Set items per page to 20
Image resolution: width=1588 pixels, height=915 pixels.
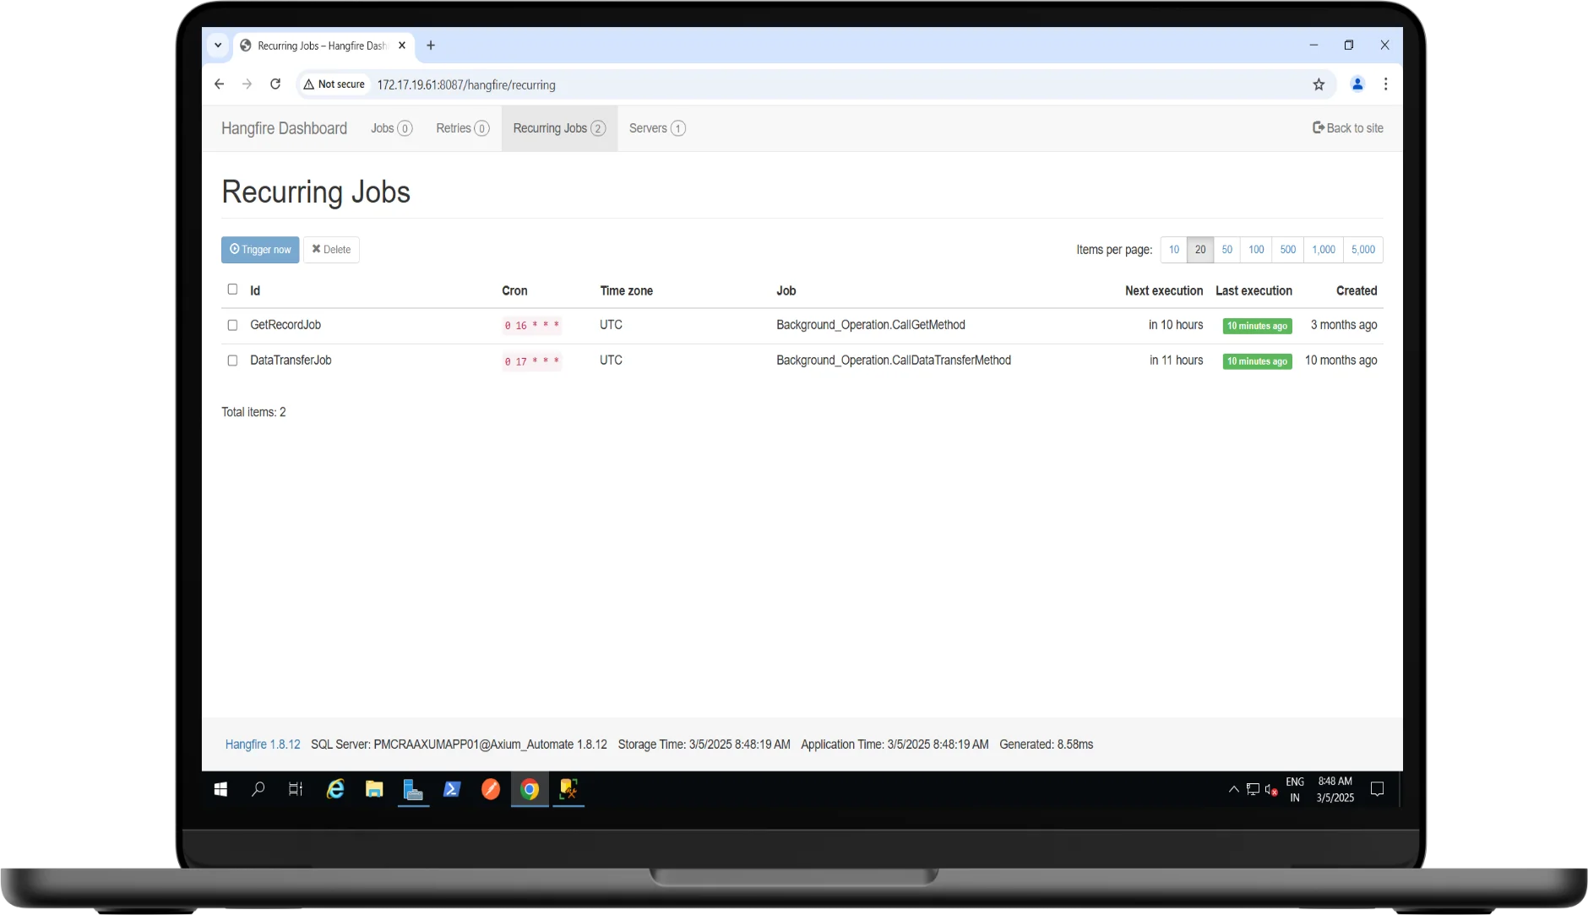[1200, 250]
